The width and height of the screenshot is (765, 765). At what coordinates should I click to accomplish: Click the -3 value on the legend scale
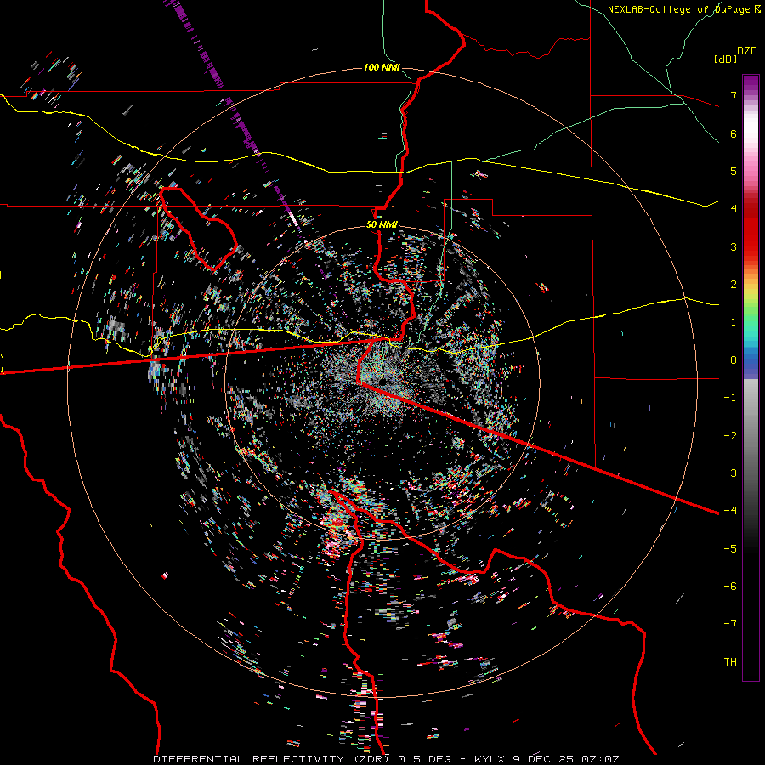[x=730, y=473]
